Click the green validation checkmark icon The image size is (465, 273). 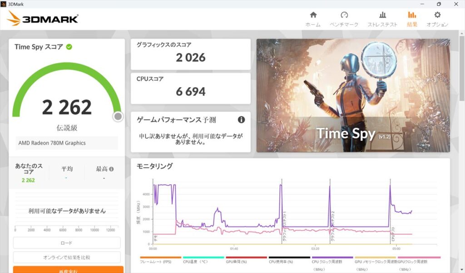(x=69, y=47)
